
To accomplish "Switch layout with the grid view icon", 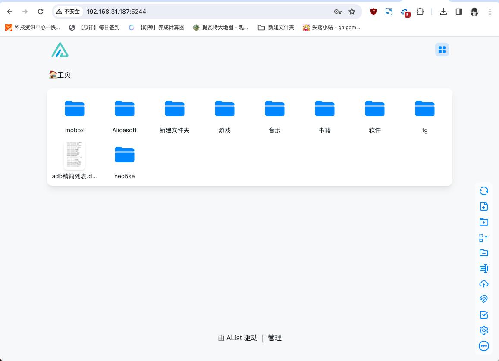I will pyautogui.click(x=442, y=50).
